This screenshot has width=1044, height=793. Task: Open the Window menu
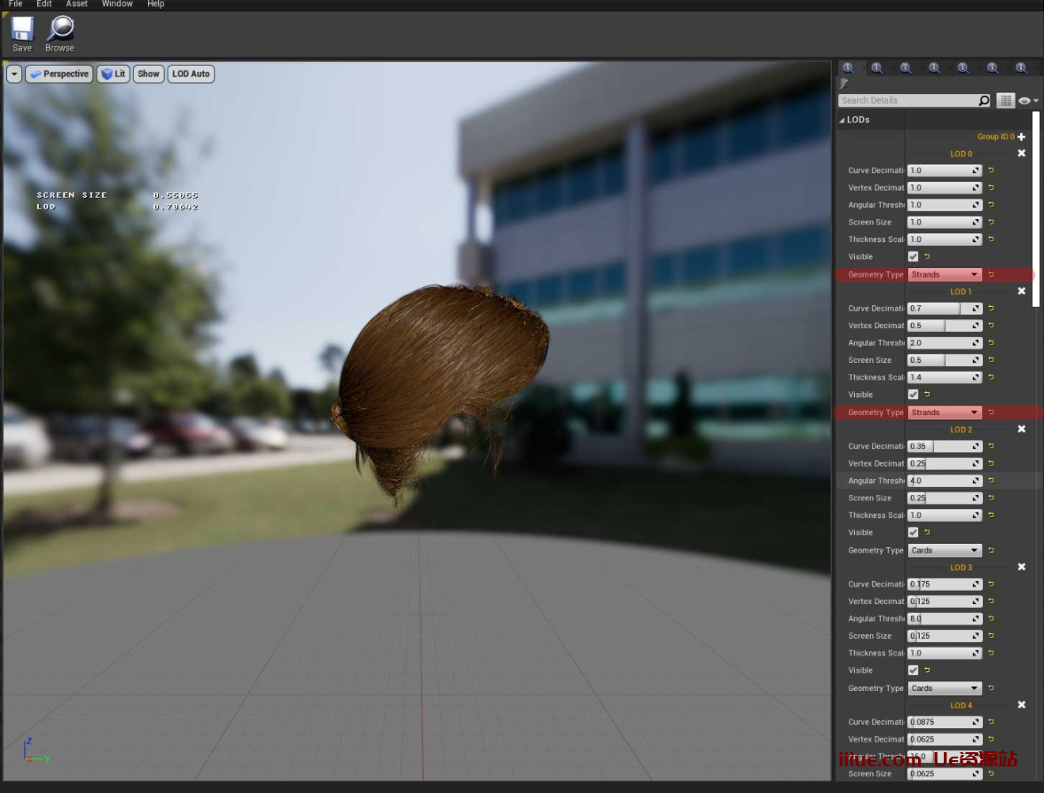(x=117, y=4)
